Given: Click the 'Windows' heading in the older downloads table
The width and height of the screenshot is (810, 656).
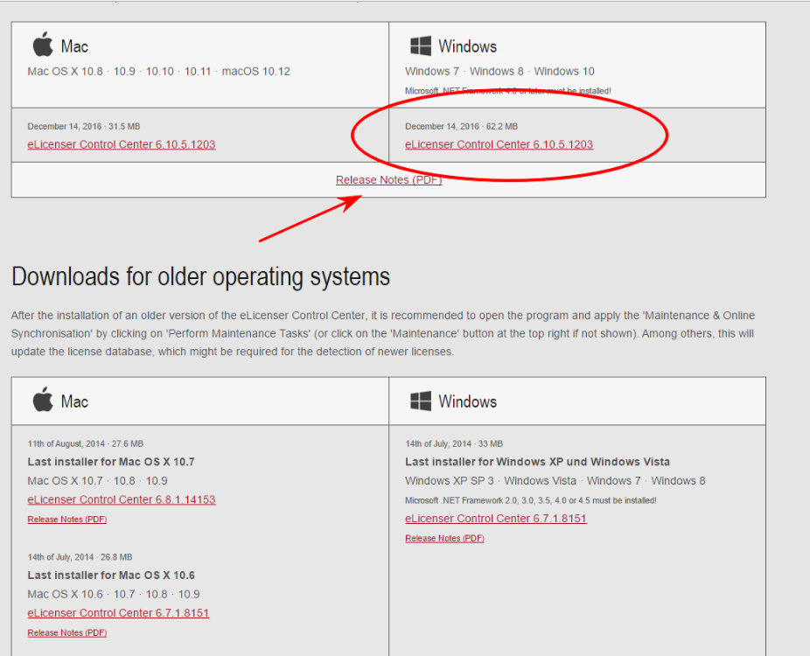Looking at the screenshot, I should coord(467,401).
